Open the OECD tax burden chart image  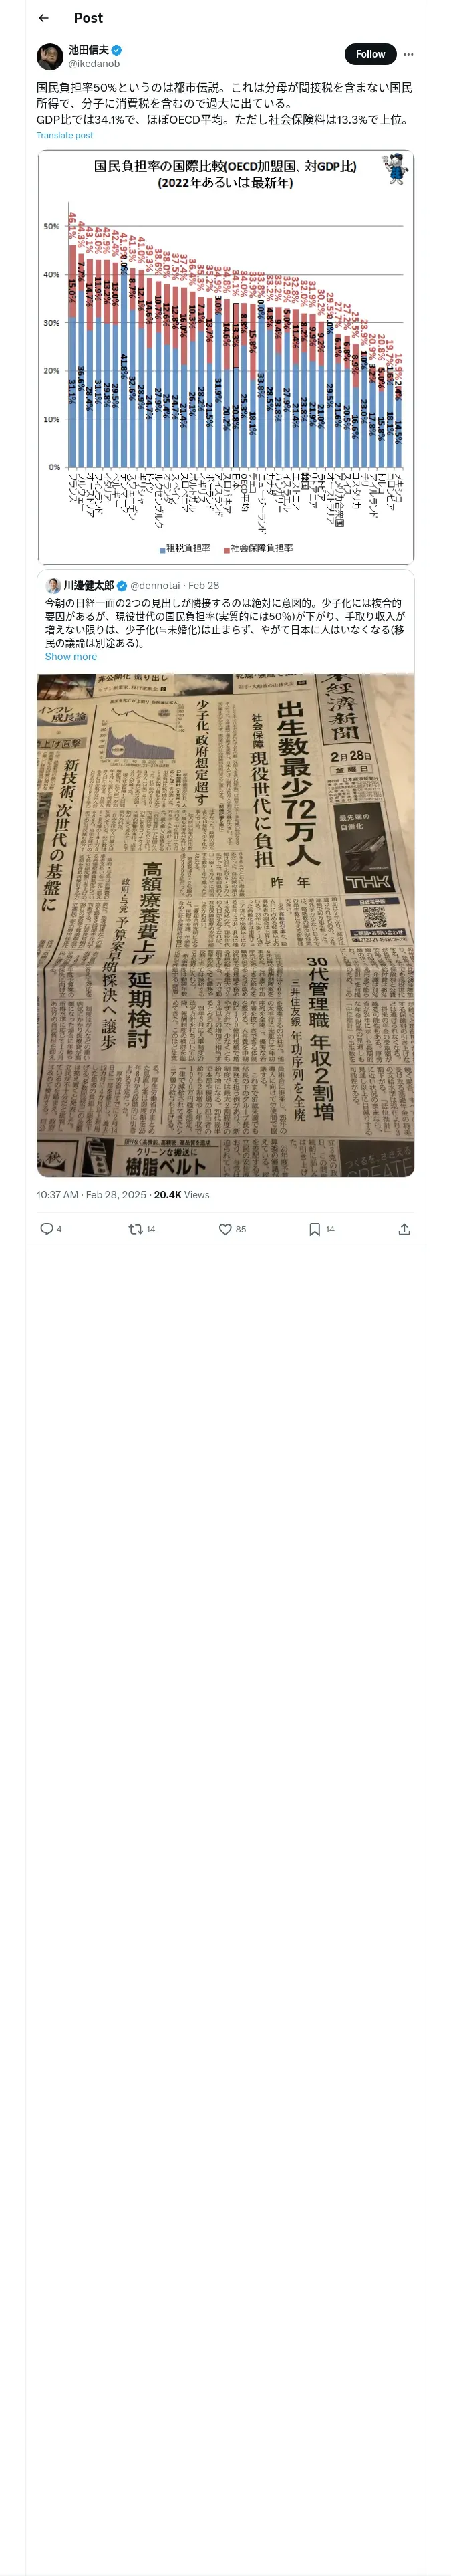coord(225,358)
